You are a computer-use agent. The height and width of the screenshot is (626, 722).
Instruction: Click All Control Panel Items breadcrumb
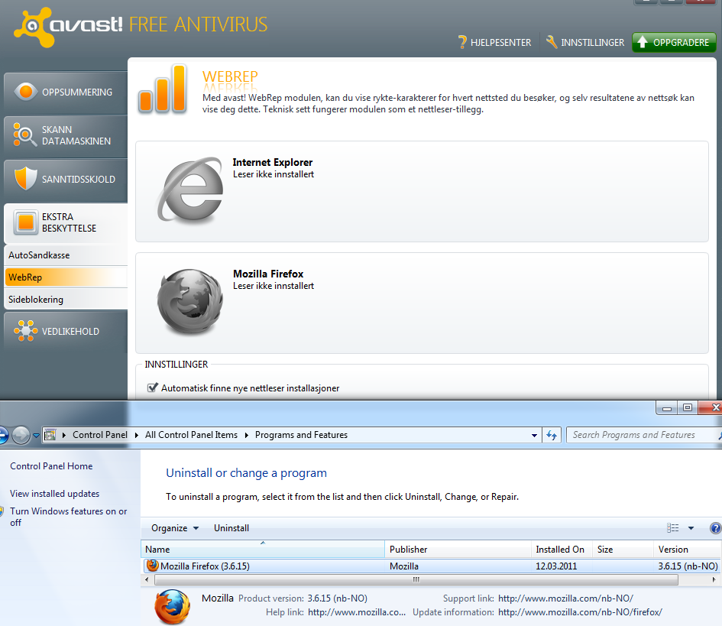191,435
